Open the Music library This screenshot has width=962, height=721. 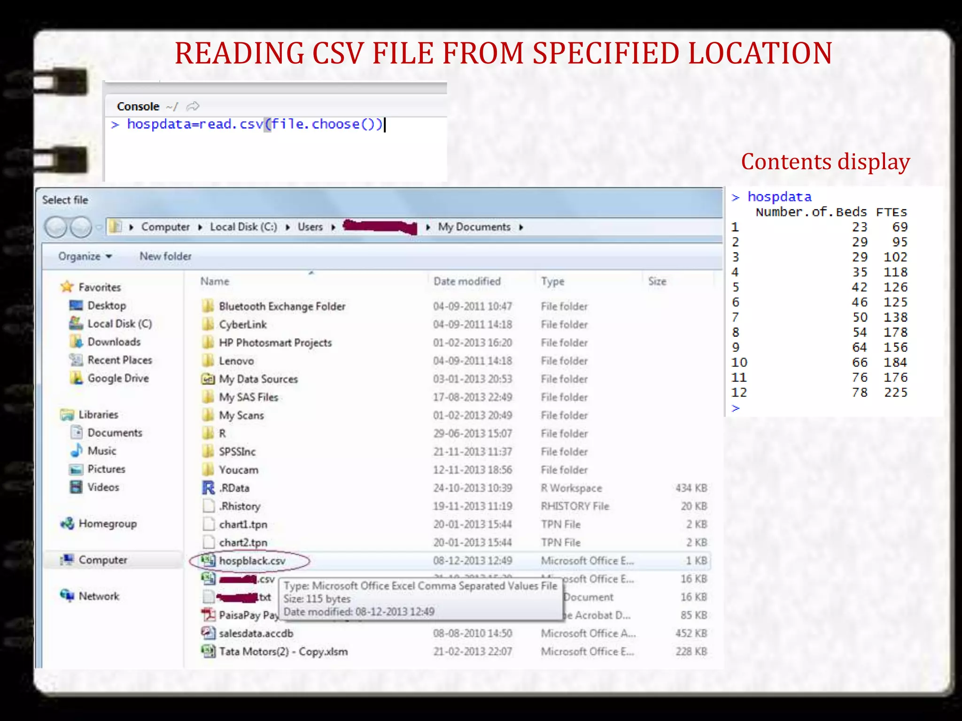(101, 451)
